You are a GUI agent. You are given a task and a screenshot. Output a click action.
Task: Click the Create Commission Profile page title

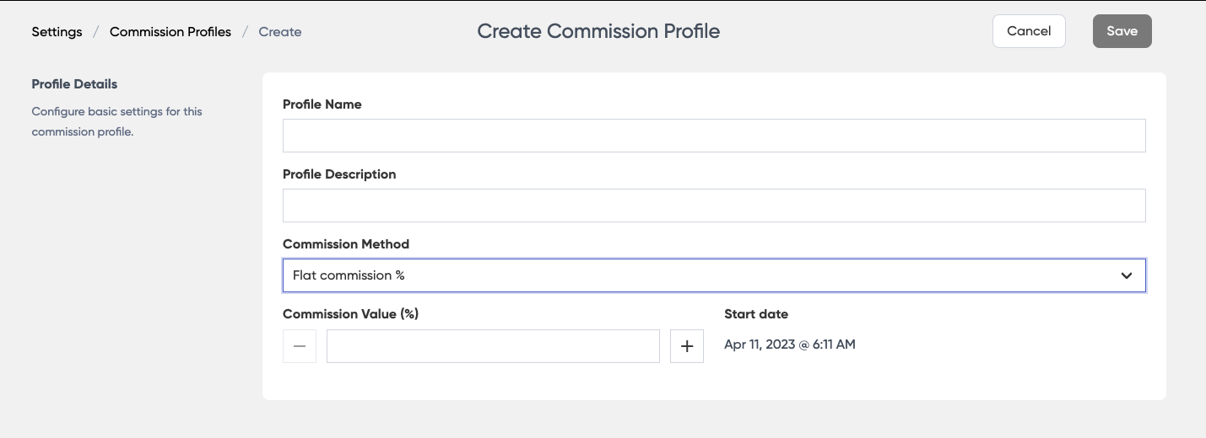tap(598, 31)
